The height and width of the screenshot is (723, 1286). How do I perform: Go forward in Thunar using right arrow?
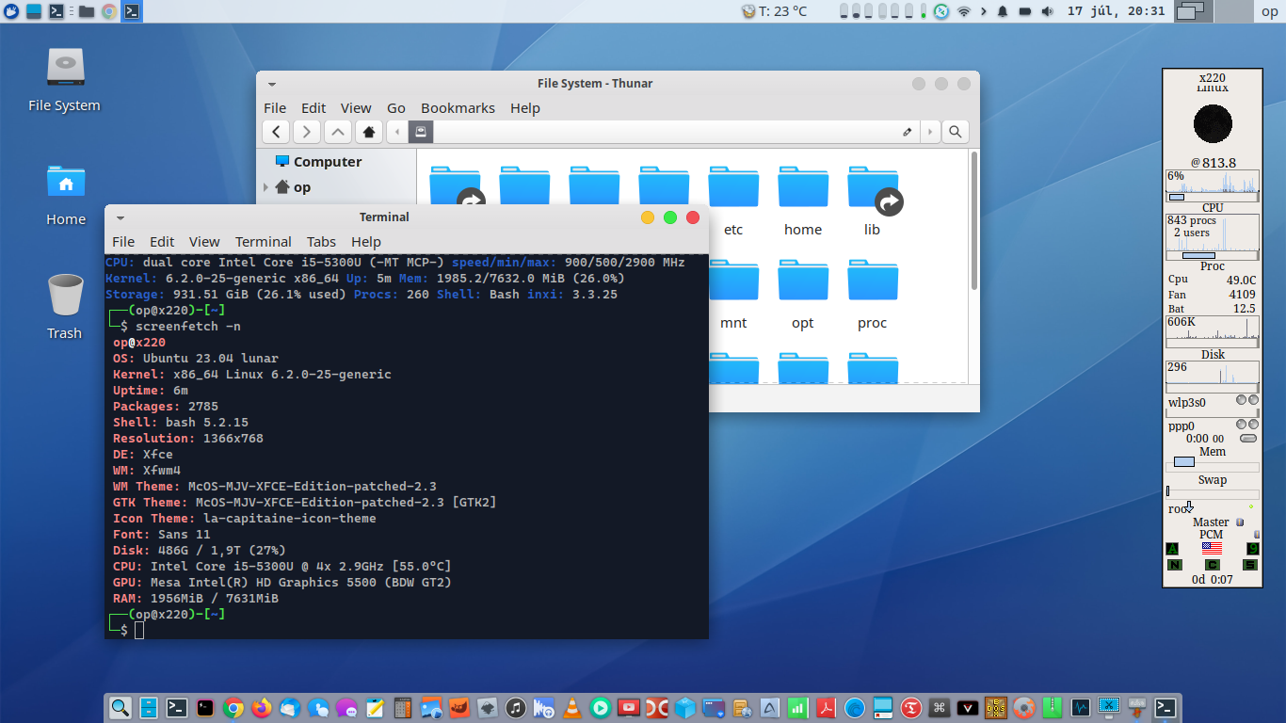(307, 132)
